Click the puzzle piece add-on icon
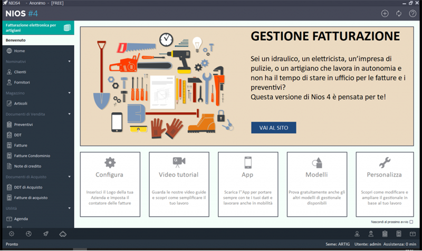Image resolution: width=422 pixels, height=251 pixels. click(63, 234)
